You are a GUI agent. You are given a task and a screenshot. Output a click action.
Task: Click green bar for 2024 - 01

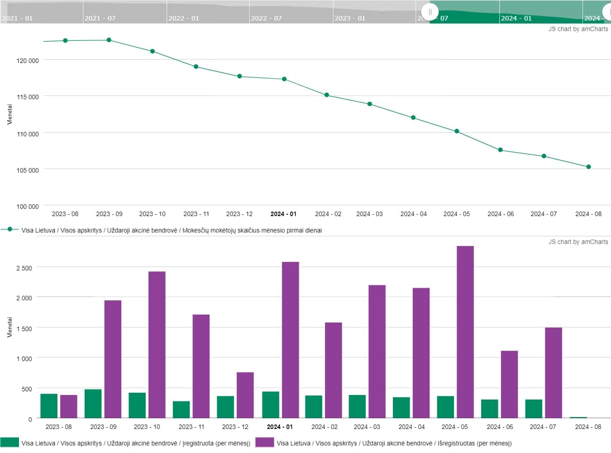pos(271,405)
